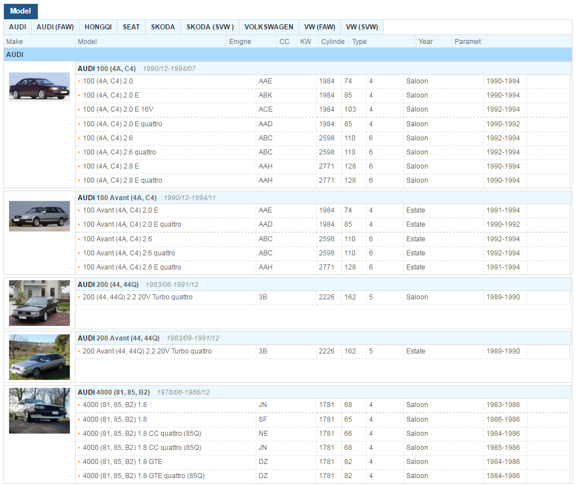Screen dimensions: 577x486
Task: Click engine code ABK cell
Action: coord(265,95)
